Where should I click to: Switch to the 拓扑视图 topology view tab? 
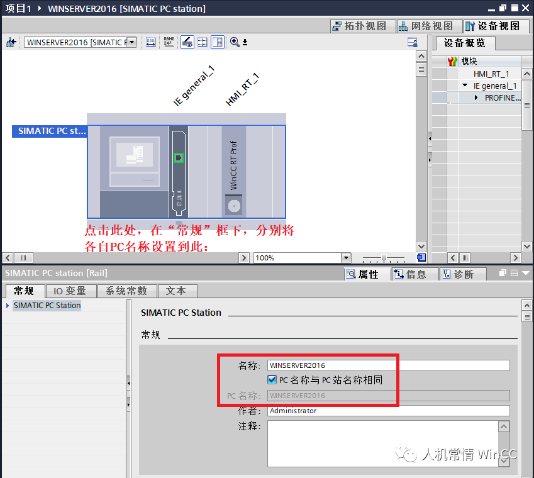click(362, 26)
